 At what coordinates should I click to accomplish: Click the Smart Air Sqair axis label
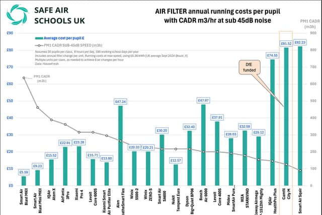coord(300,200)
